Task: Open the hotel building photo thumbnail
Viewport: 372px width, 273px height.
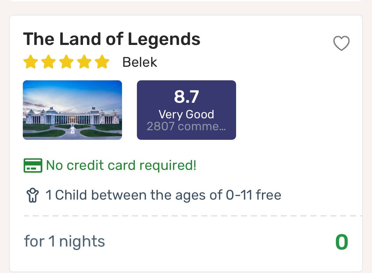Action: [x=72, y=110]
